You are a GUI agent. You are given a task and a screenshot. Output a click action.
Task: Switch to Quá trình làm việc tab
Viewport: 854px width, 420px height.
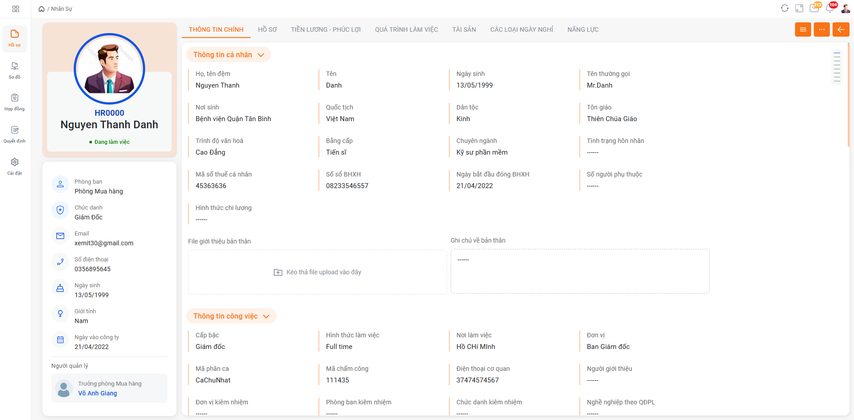pos(406,29)
